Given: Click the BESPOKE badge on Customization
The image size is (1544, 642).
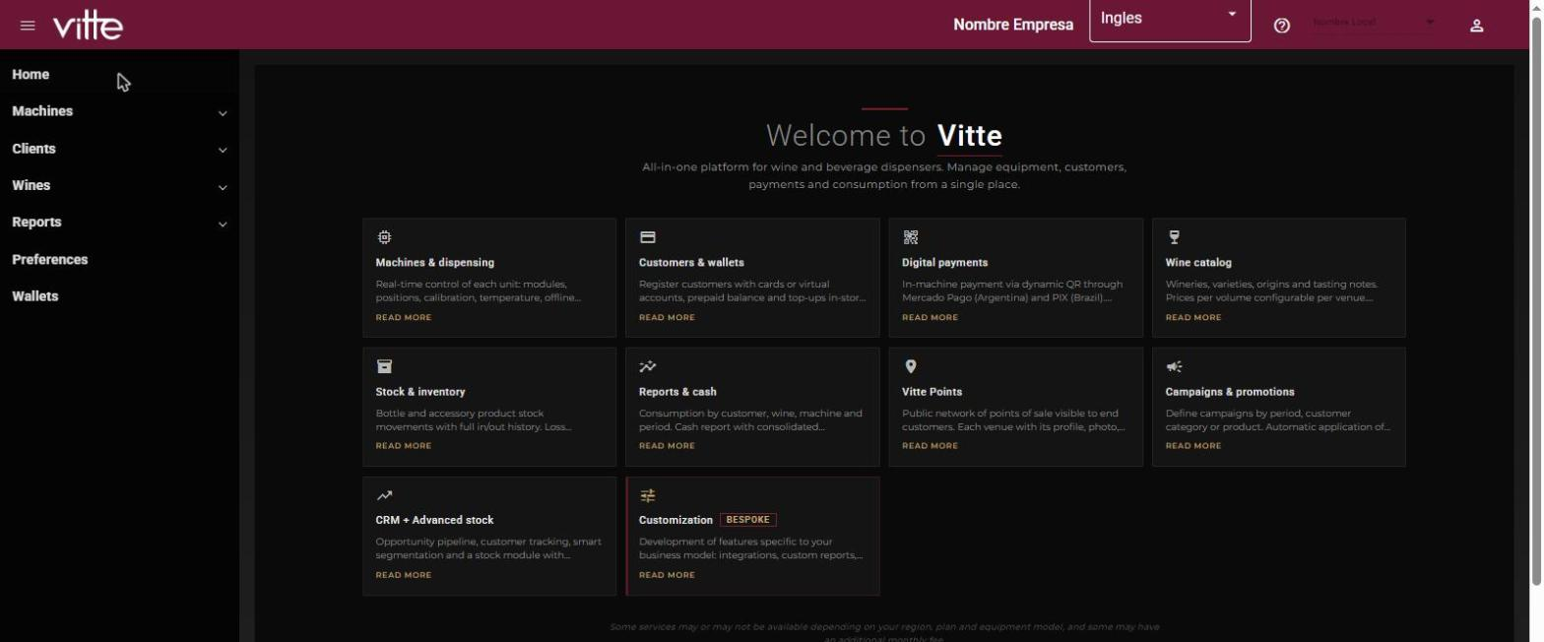Looking at the screenshot, I should pos(748,520).
